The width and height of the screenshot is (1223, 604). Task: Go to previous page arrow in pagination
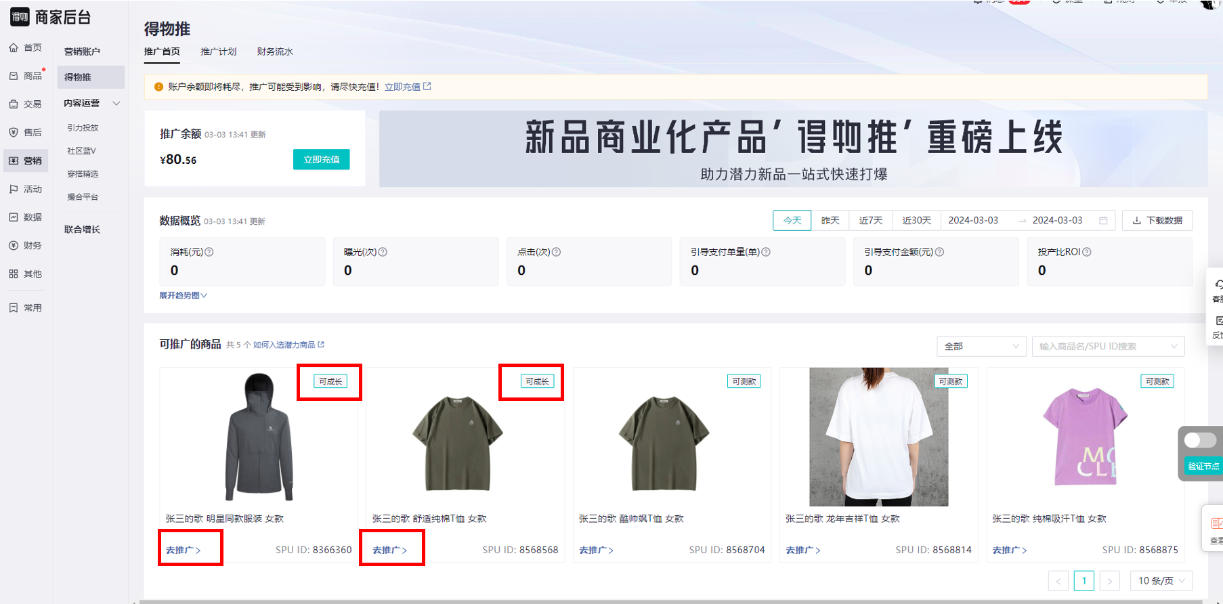tap(1058, 581)
